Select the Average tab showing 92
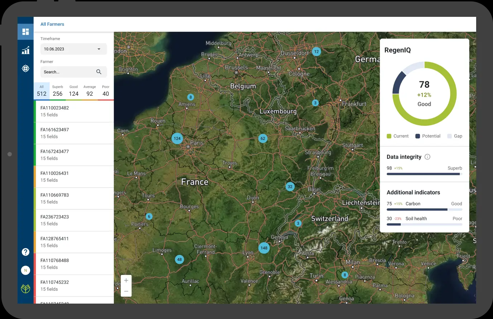 (90, 91)
